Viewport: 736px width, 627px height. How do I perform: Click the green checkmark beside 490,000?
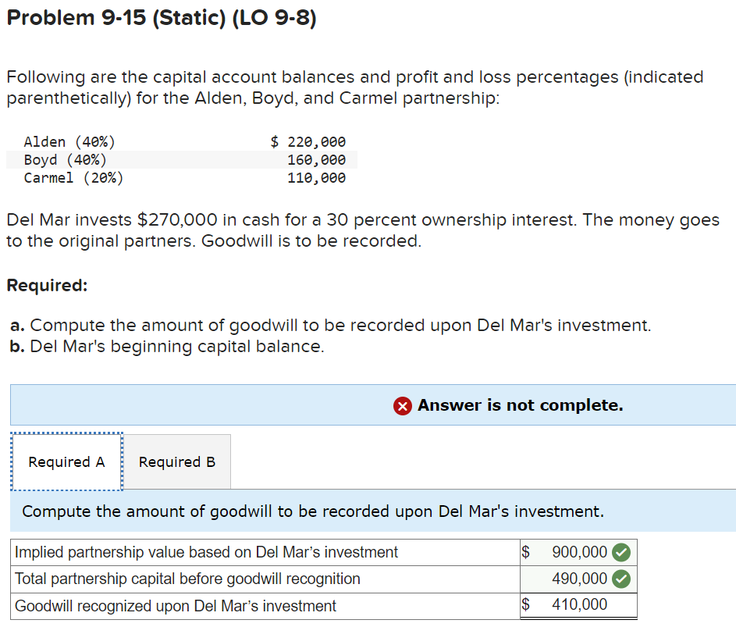[x=624, y=579]
